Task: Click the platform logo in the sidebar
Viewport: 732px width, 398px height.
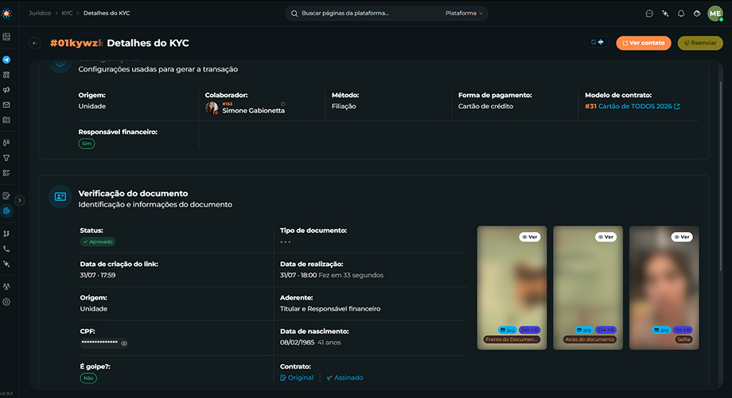Action: (x=6, y=14)
